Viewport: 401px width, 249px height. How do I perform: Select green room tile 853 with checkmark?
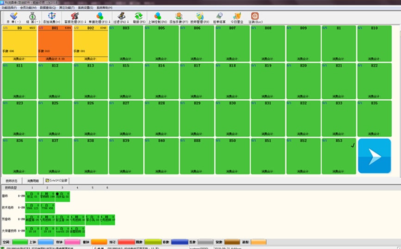point(339,156)
